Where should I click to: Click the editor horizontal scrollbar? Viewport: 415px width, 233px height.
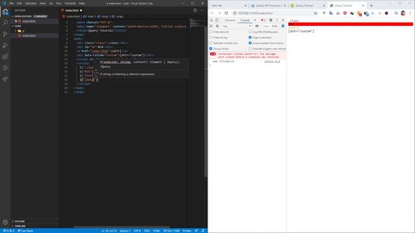point(122,227)
